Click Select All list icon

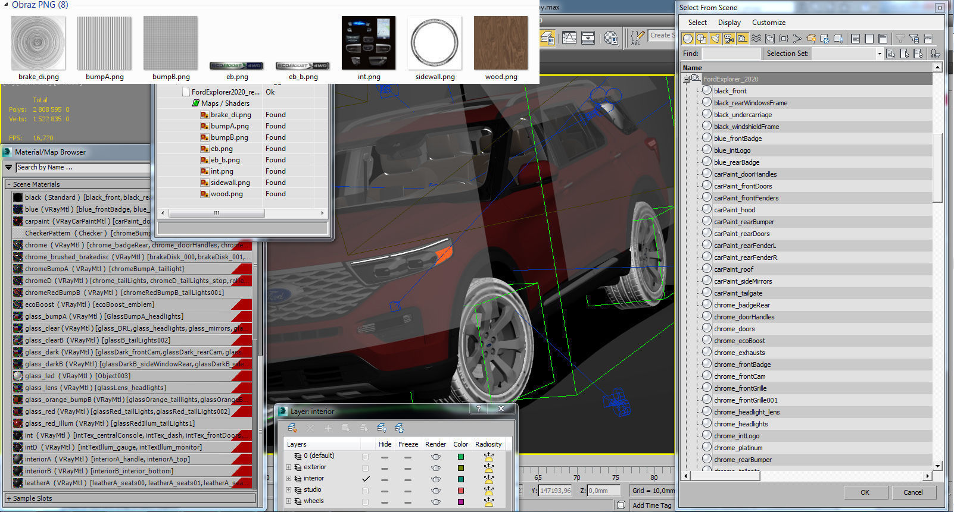pyautogui.click(x=856, y=39)
